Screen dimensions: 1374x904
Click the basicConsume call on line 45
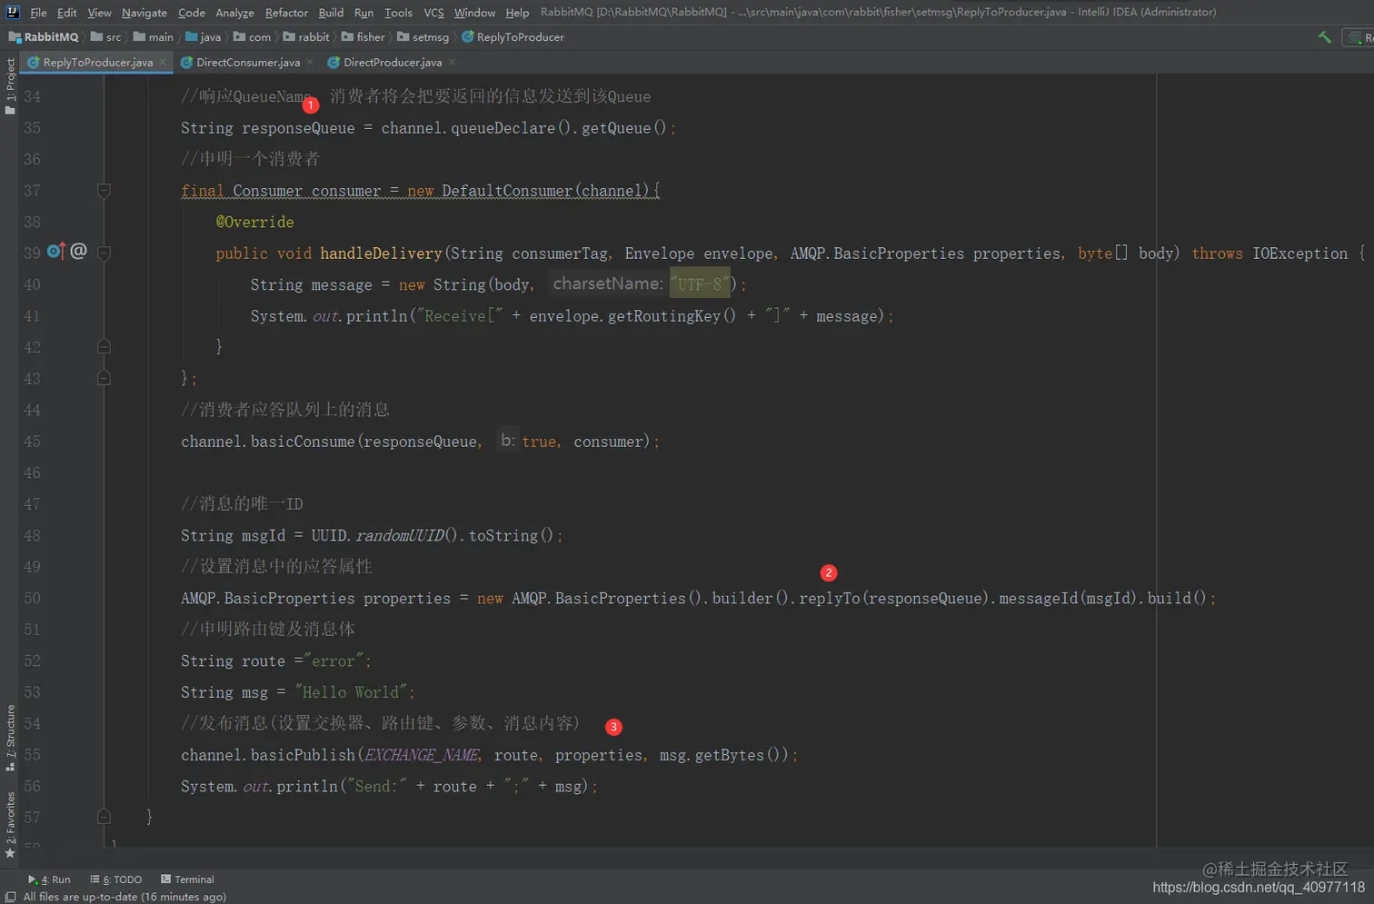tap(303, 442)
